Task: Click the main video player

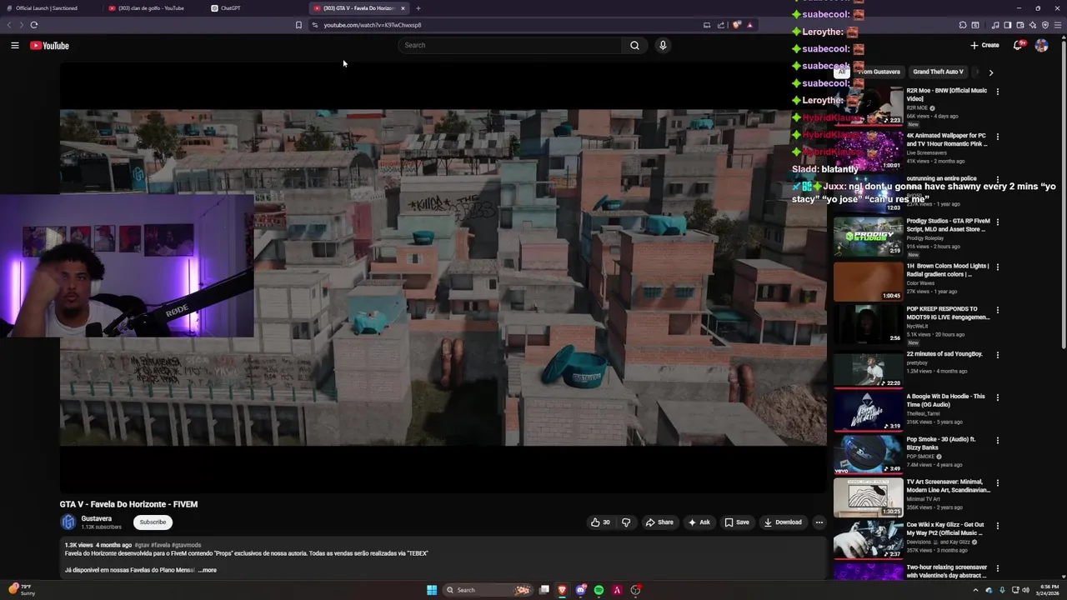Action: coord(443,277)
